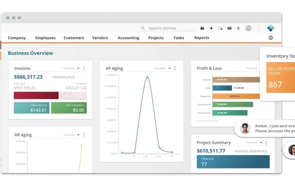Open the Employees menu
This screenshot has width=295, height=188.
tap(45, 38)
